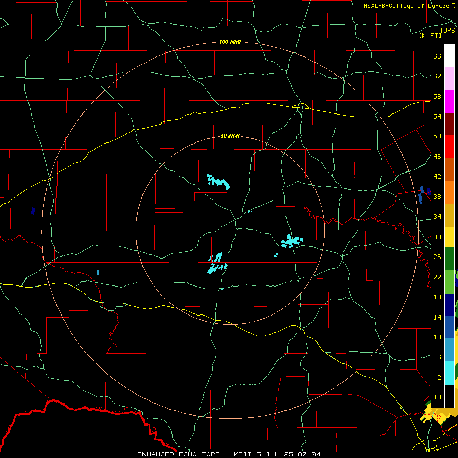458x458 pixels.
Task: Click the [K FT] units label
Action: [x=430, y=35]
